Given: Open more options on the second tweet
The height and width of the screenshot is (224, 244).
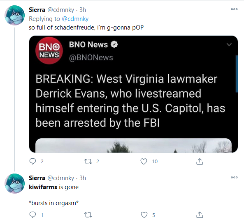Looking at the screenshot, I should point(234,177).
